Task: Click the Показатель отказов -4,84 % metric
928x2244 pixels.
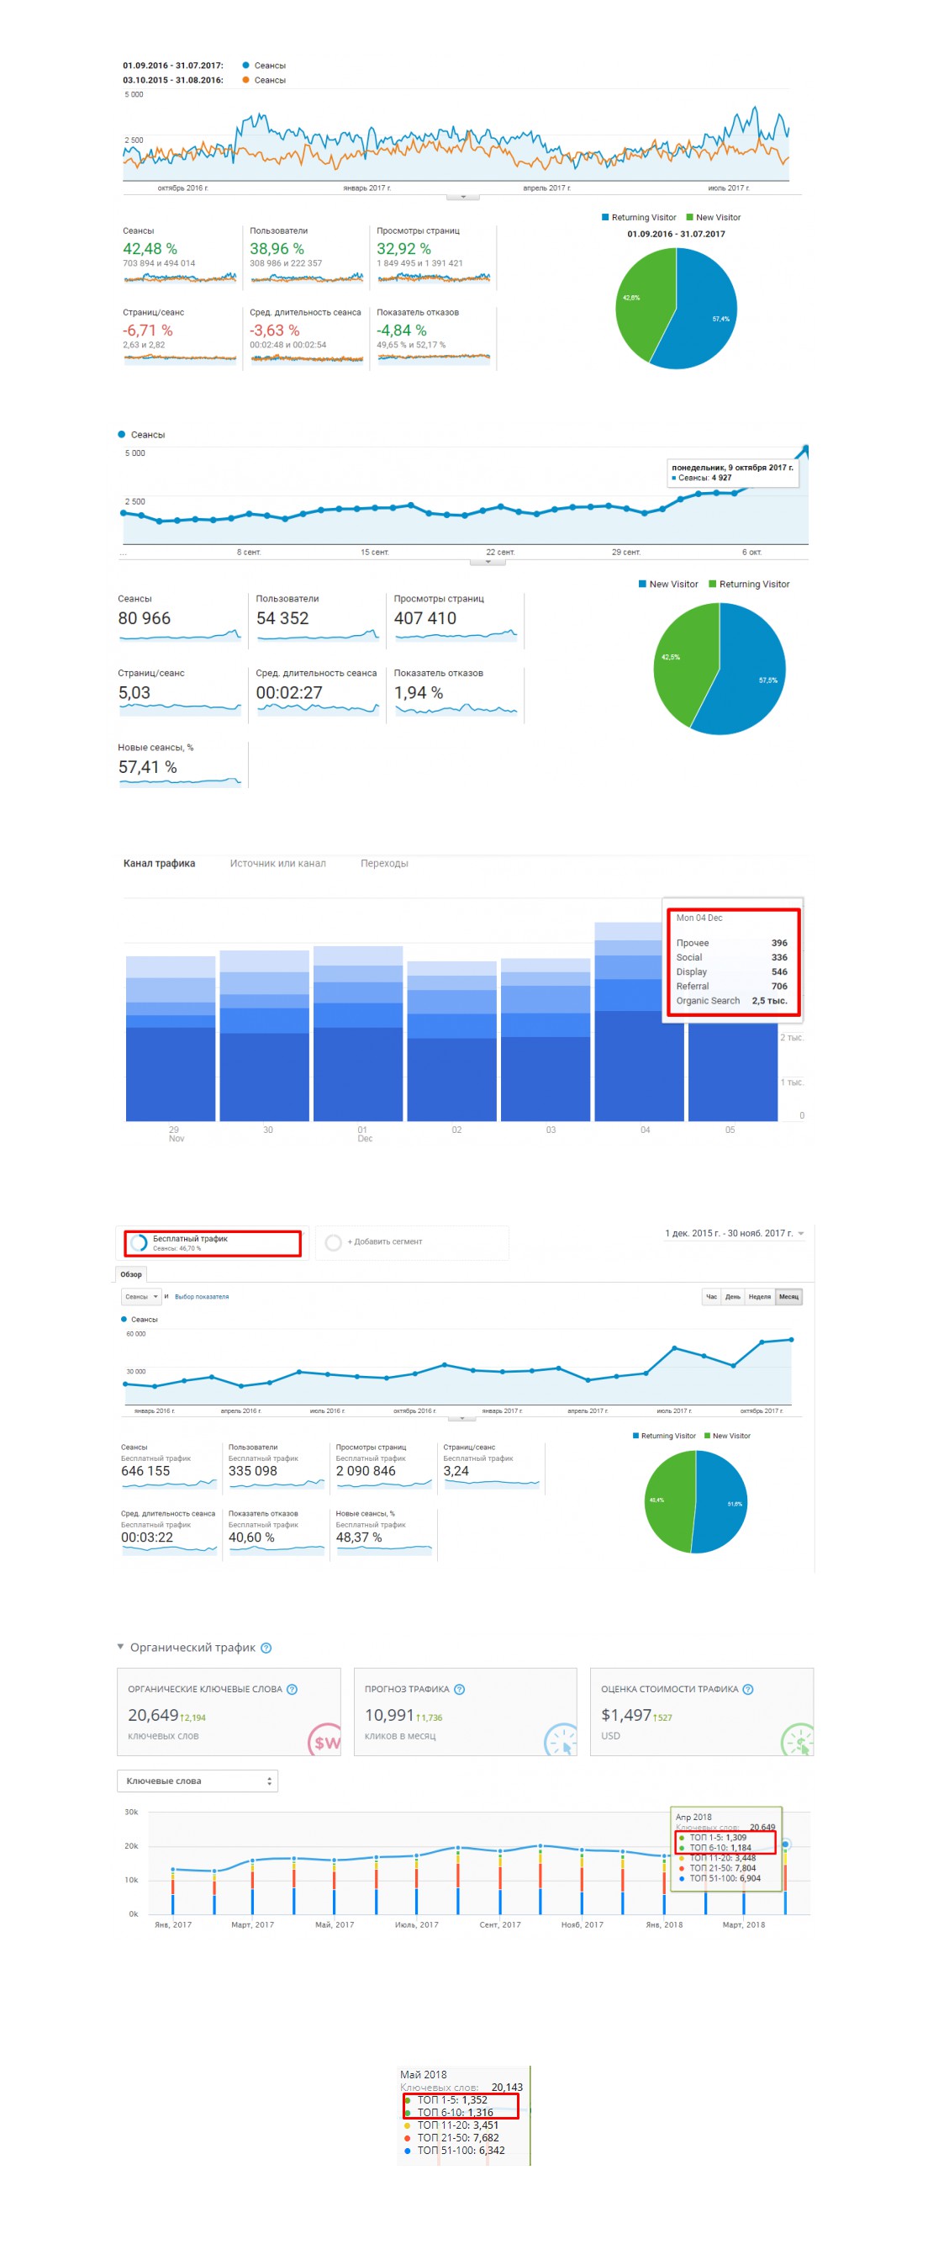Action: coord(434,337)
